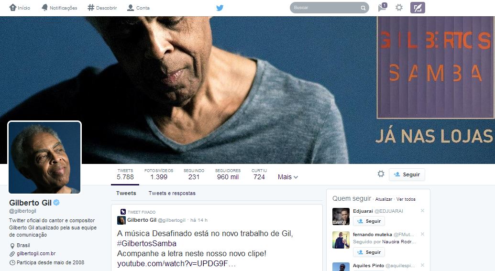Open Notificações in top bar
The image size is (495, 271).
click(x=59, y=8)
